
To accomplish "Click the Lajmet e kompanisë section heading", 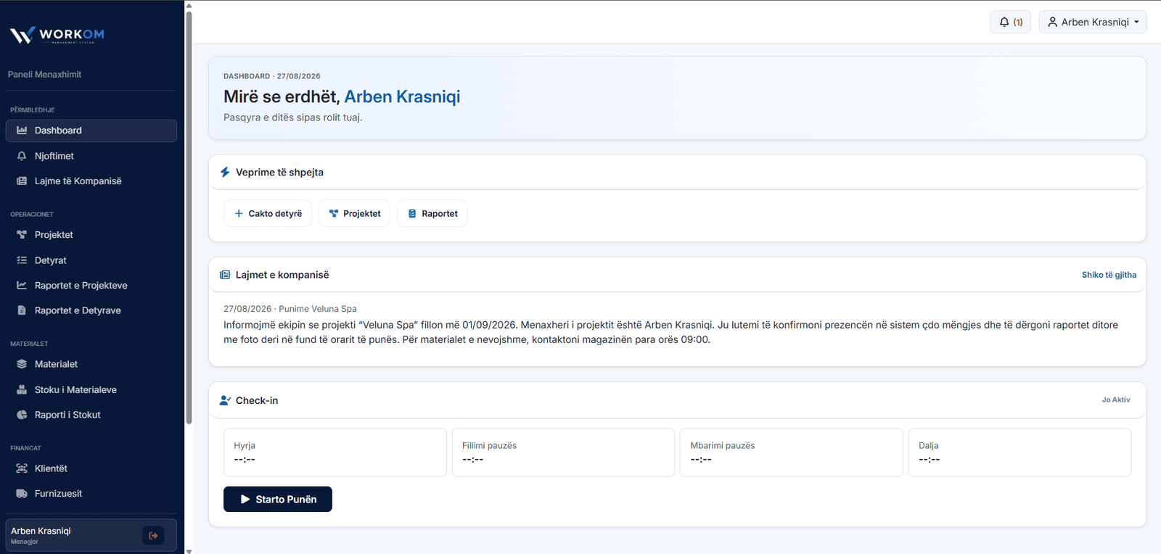I will [282, 275].
